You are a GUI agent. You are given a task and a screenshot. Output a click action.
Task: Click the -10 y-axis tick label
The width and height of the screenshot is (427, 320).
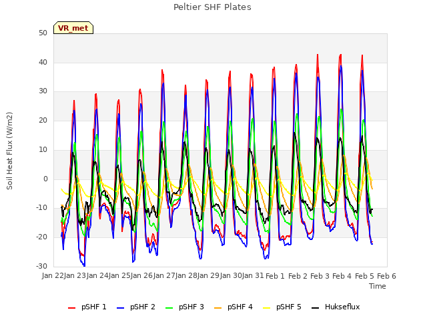coord(41,208)
